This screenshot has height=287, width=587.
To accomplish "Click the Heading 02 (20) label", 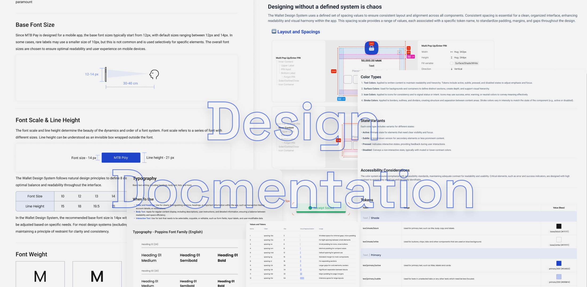I will tap(150, 271).
